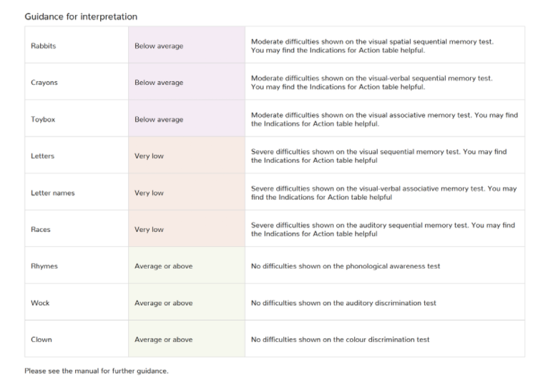
Task: Click the Rhymes Average or above green cell
Action: tap(187, 266)
